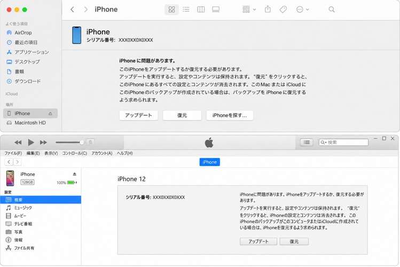Open Finder group-by dropdown
The height and width of the screenshot is (267, 400).
(249, 10)
